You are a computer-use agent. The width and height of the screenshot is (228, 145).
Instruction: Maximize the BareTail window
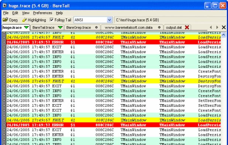tap(215, 6)
